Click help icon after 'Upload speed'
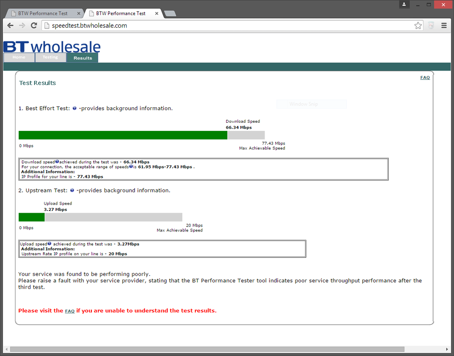The height and width of the screenshot is (356, 454). 50,244
